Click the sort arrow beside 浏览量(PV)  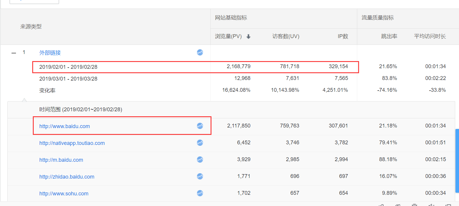tap(248, 37)
